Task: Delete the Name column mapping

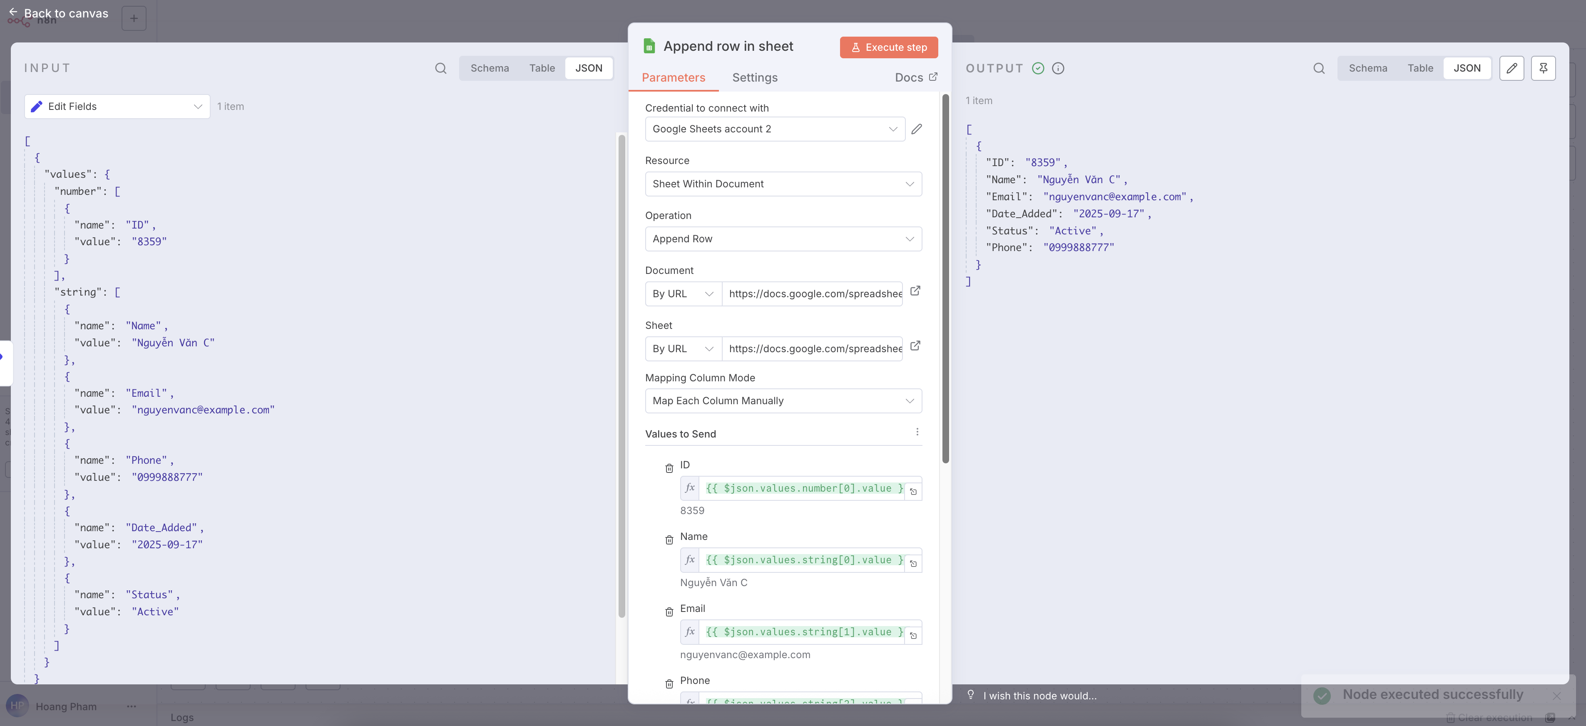Action: click(x=669, y=540)
